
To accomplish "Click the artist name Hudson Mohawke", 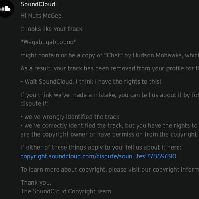I will pyautogui.click(x=158, y=55).
